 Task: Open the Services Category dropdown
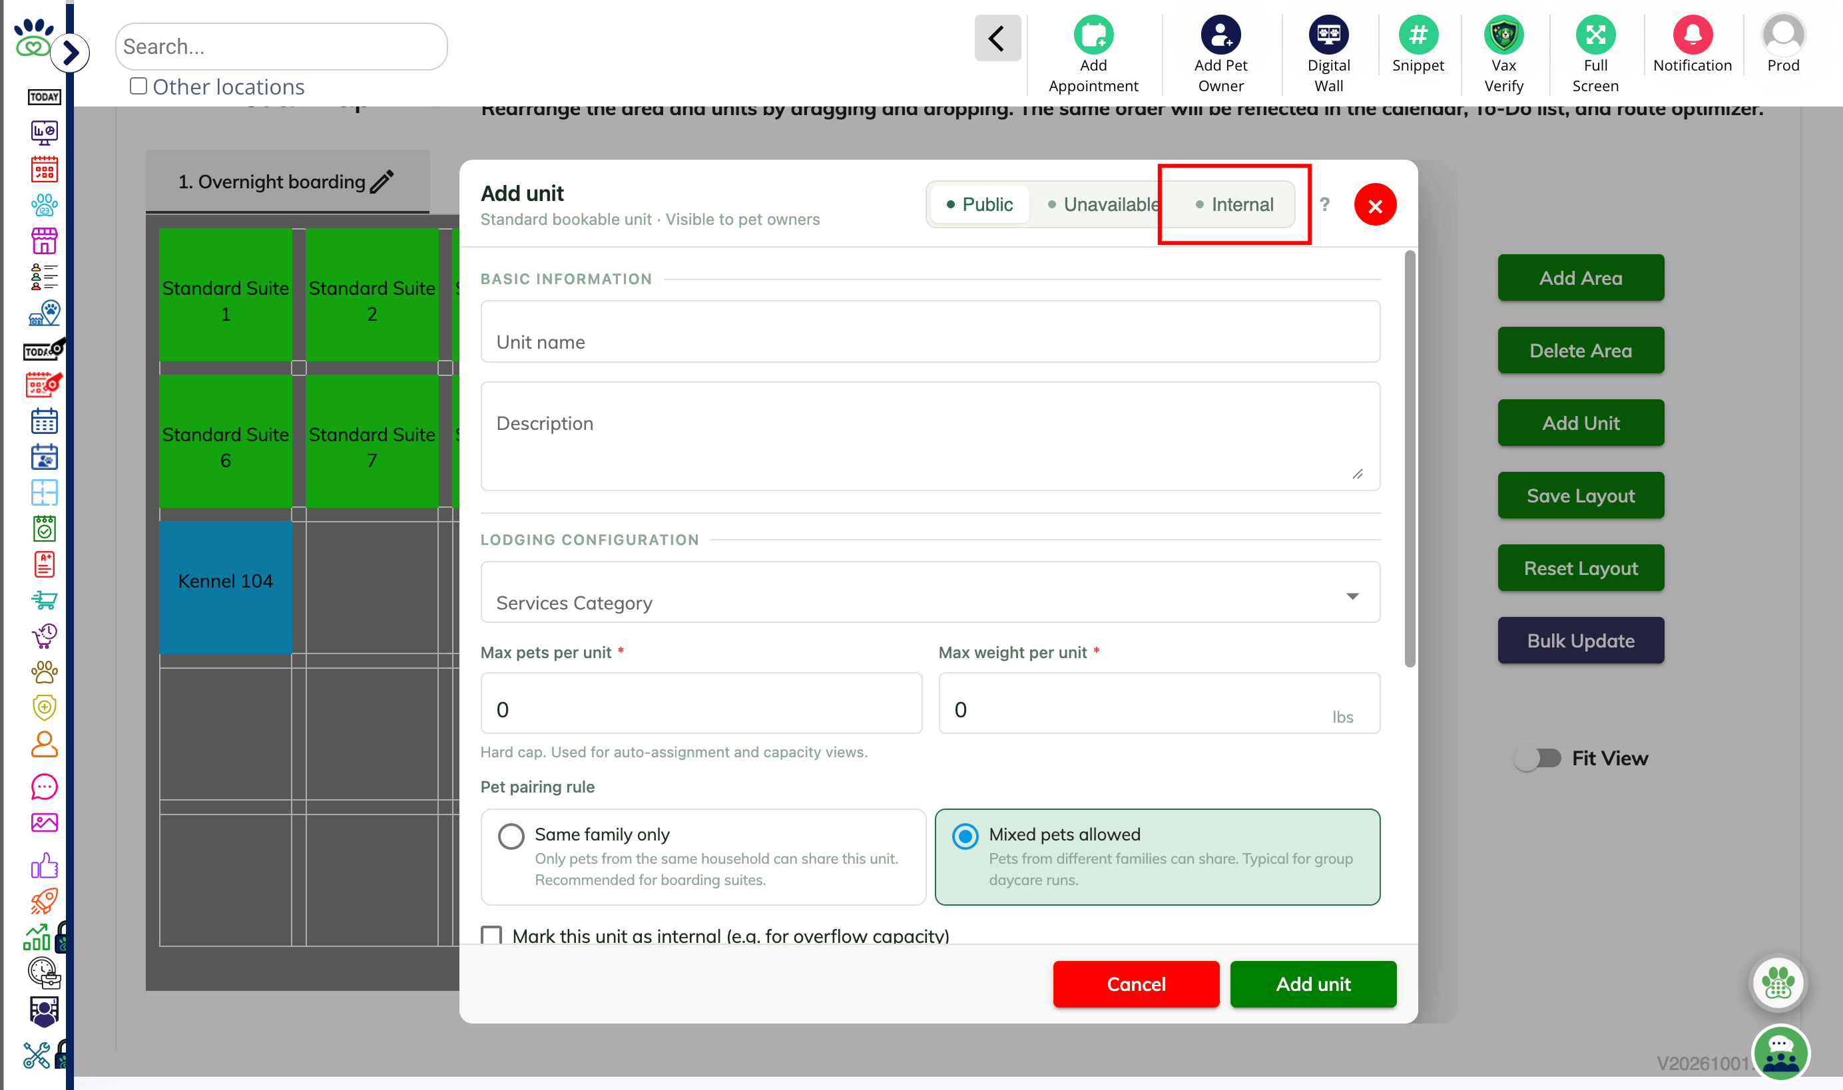(x=929, y=592)
